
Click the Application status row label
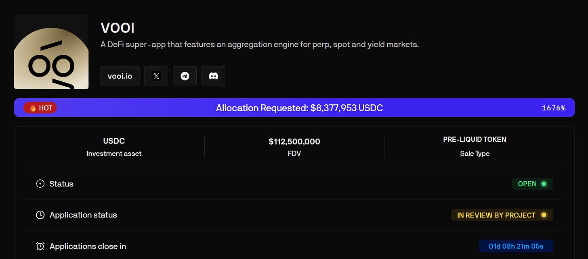tap(83, 215)
